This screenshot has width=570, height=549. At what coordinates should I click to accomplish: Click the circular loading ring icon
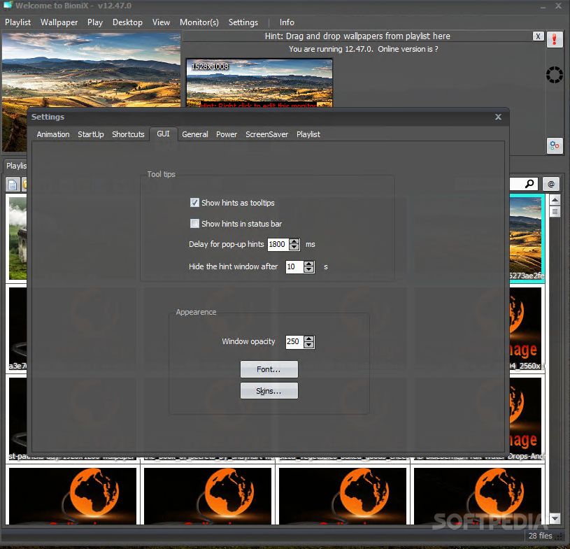(555, 75)
